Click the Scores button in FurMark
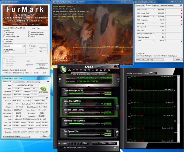 click(x=42, y=67)
